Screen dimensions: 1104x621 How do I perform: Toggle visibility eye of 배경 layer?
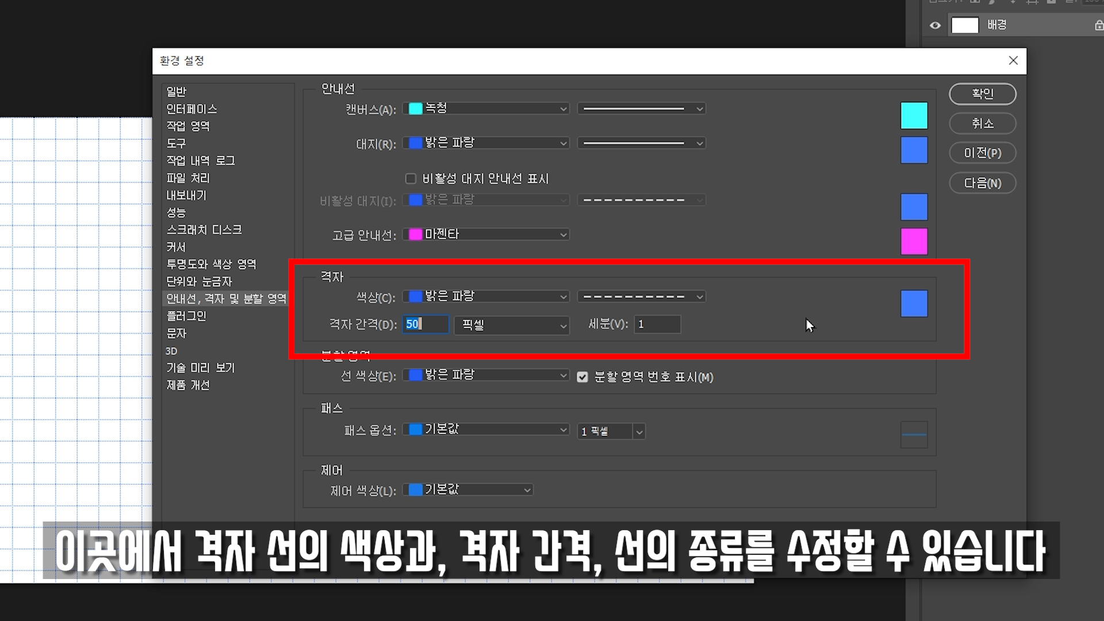point(936,25)
